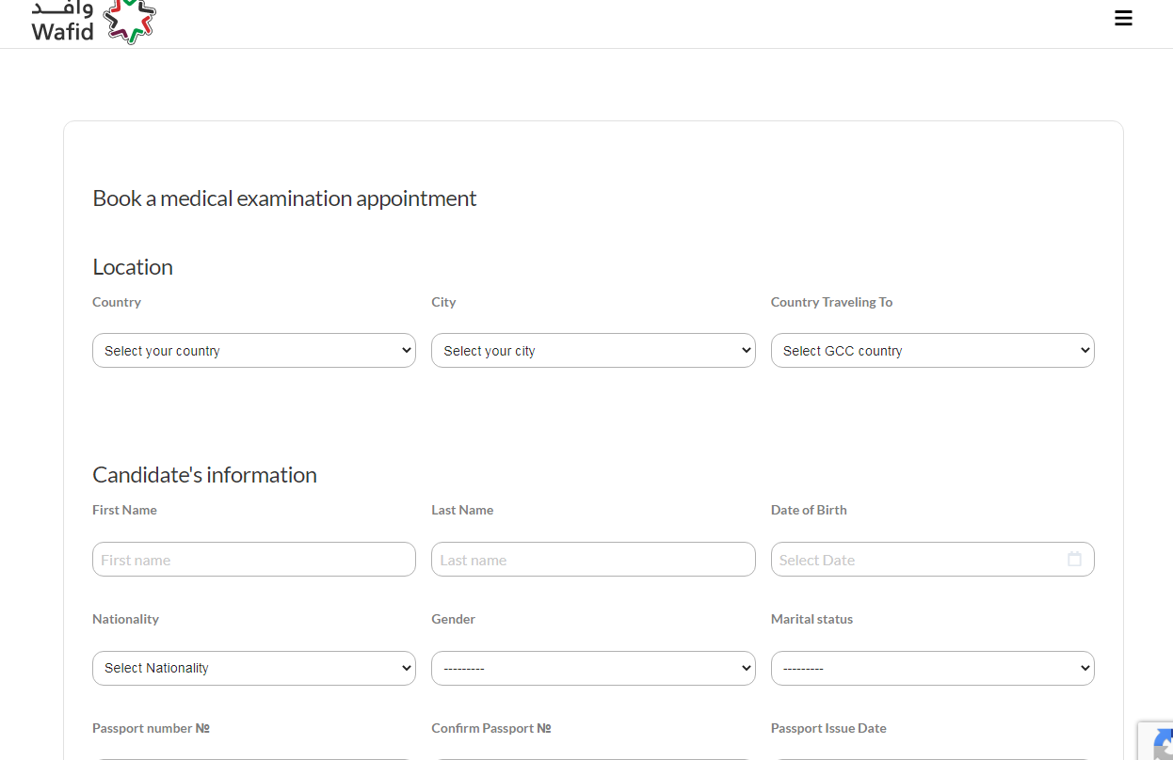Click the Location section heading
This screenshot has width=1173, height=760.
(133, 267)
